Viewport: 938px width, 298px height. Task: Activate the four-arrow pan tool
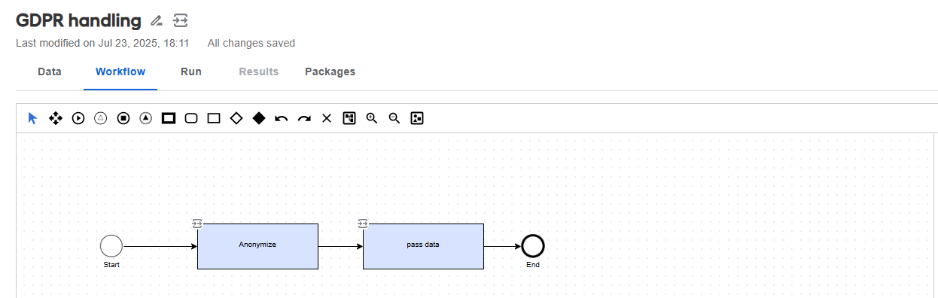tap(55, 118)
